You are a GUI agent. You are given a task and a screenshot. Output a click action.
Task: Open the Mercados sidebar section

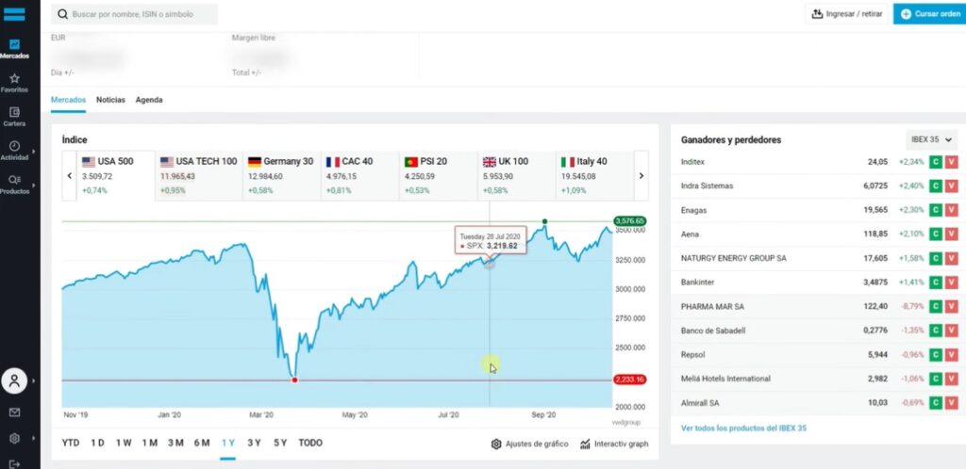[x=14, y=48]
